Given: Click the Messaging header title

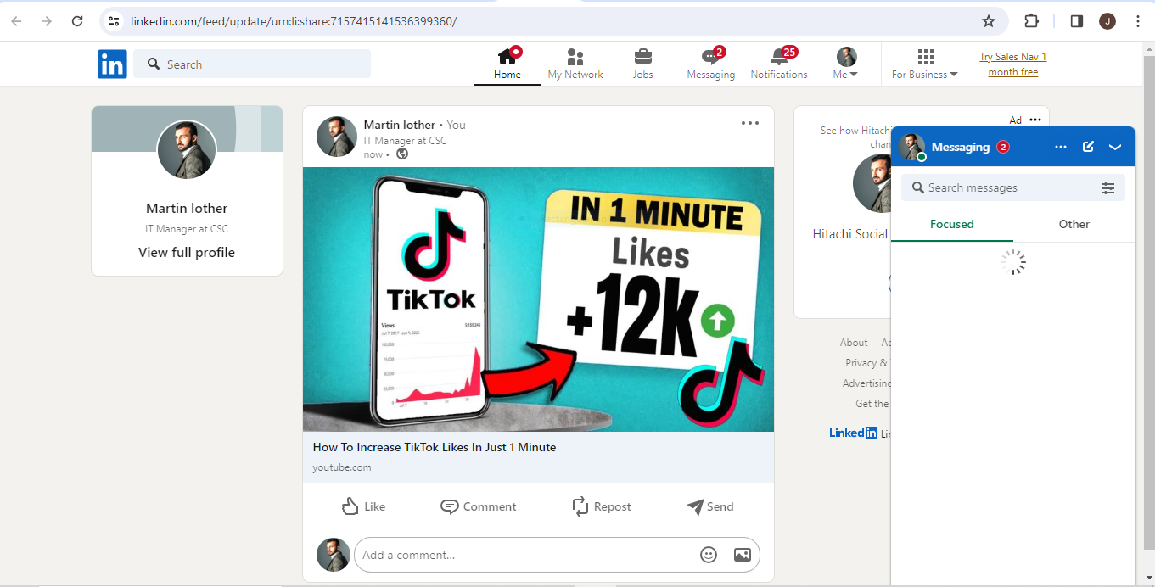Looking at the screenshot, I should click(x=961, y=147).
